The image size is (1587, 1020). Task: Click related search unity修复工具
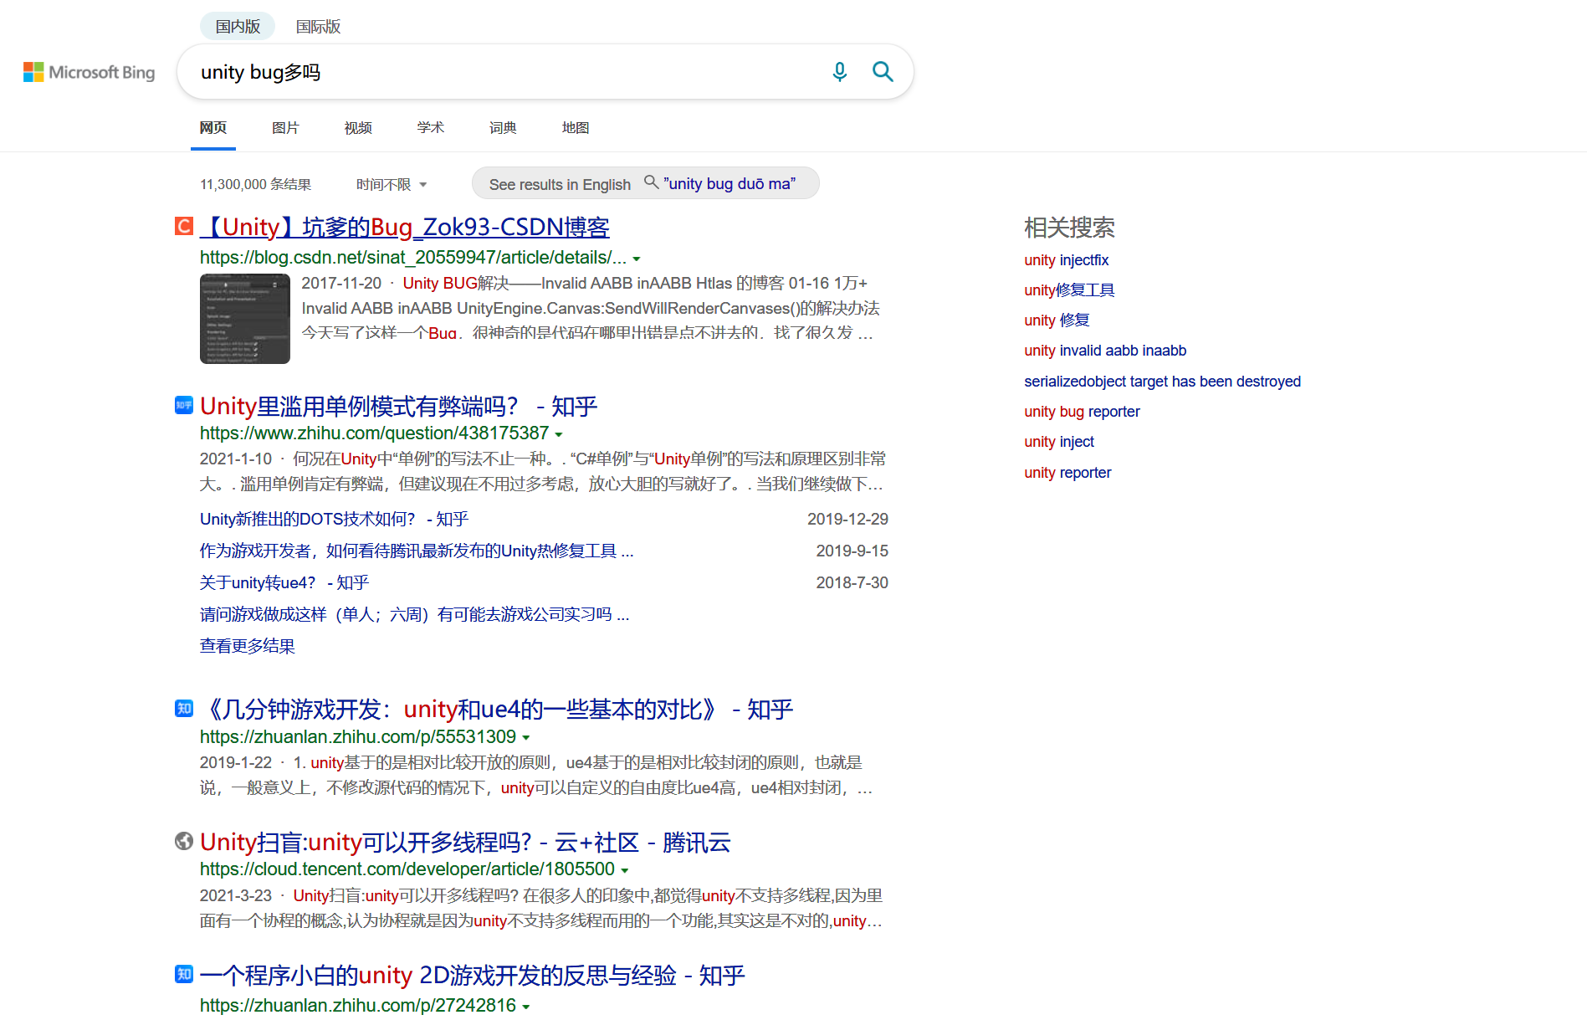click(x=1069, y=290)
